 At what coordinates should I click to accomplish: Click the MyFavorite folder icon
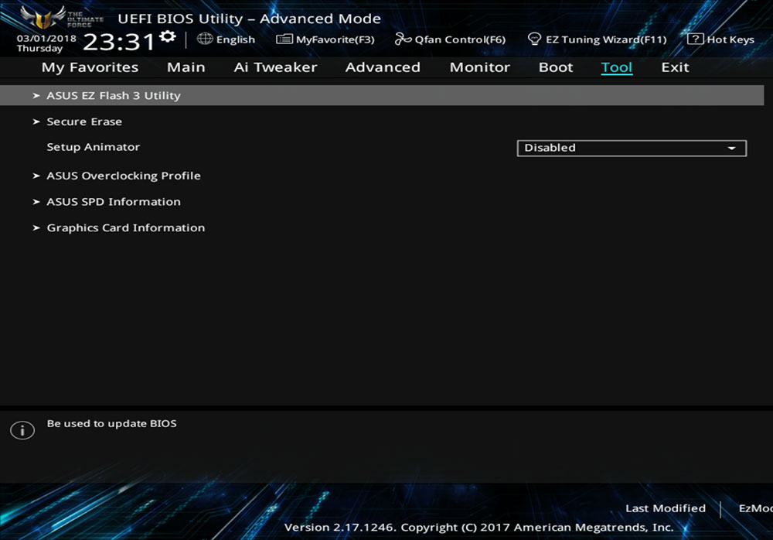point(284,39)
